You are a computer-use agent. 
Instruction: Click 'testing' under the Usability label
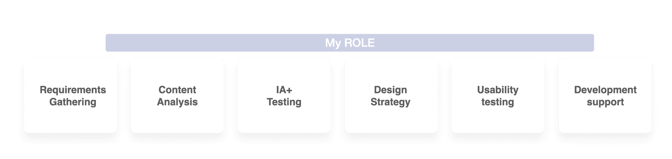(x=497, y=102)
